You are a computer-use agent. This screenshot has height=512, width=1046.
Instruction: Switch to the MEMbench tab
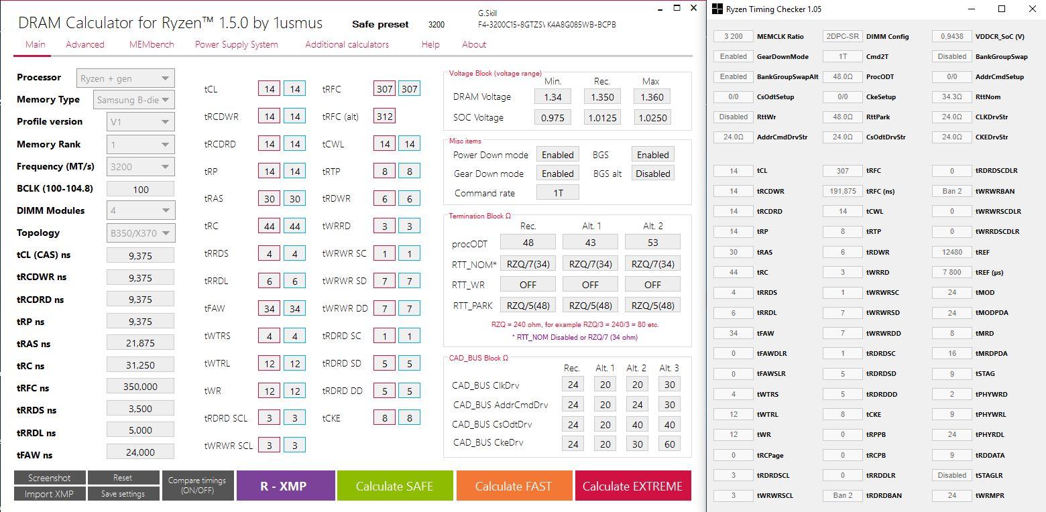pyautogui.click(x=152, y=44)
